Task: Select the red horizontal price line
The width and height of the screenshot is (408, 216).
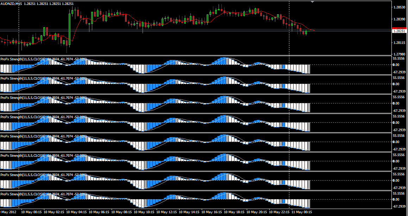Action: pyautogui.click(x=196, y=29)
